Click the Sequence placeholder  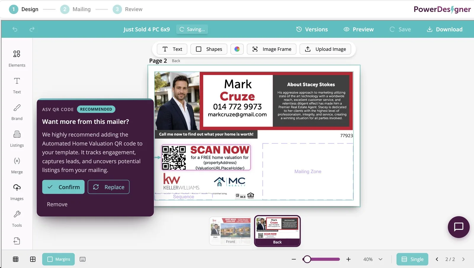click(184, 197)
